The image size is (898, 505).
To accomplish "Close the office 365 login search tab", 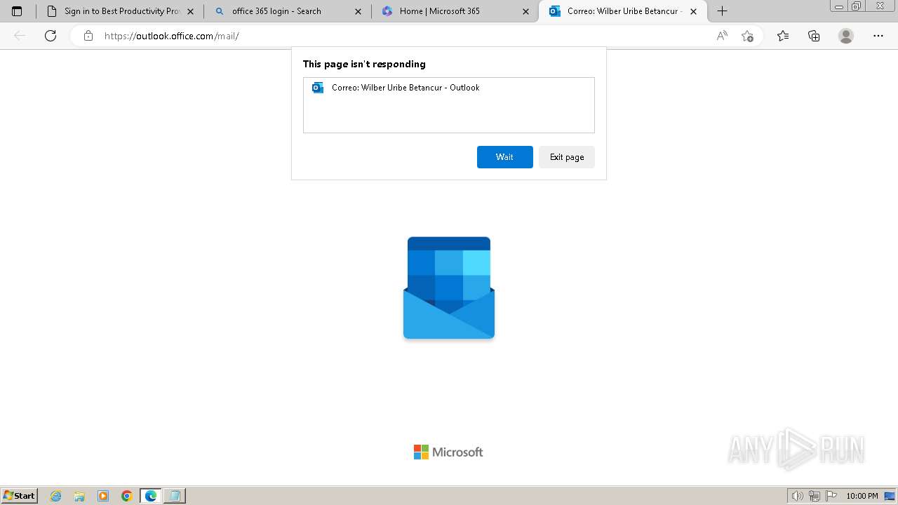I will pyautogui.click(x=358, y=11).
